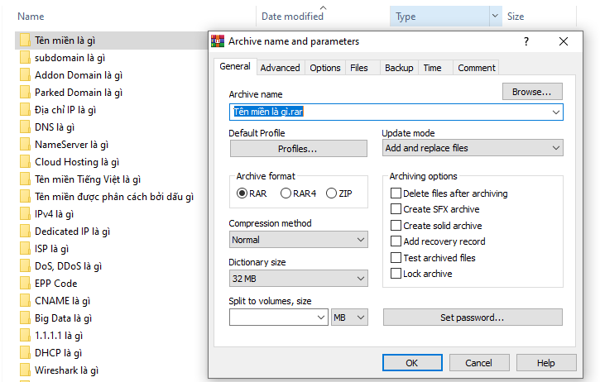Image resolution: width=600 pixels, height=382 pixels.
Task: Click the WinRAR icon in dialog title bar
Action: click(218, 41)
